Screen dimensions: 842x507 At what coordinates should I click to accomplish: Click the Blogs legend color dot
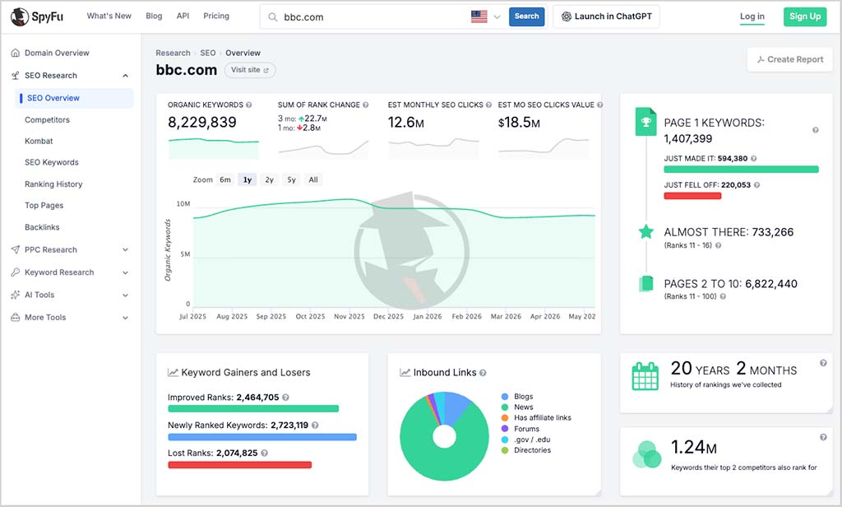[505, 397]
